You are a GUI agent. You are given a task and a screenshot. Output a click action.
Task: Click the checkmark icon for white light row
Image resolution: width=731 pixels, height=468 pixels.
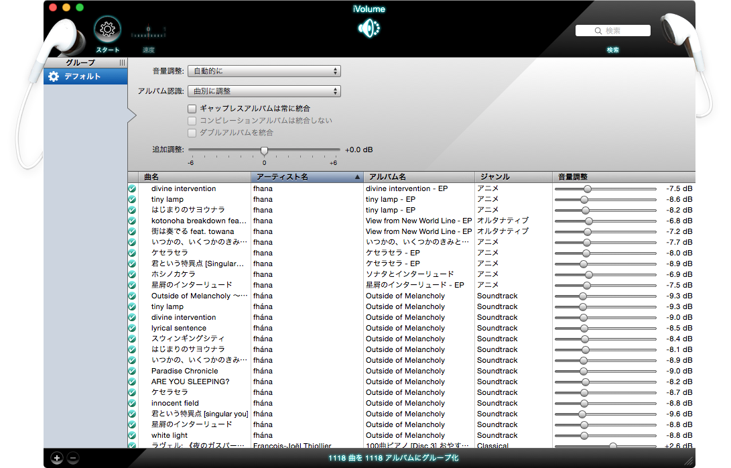click(x=133, y=435)
